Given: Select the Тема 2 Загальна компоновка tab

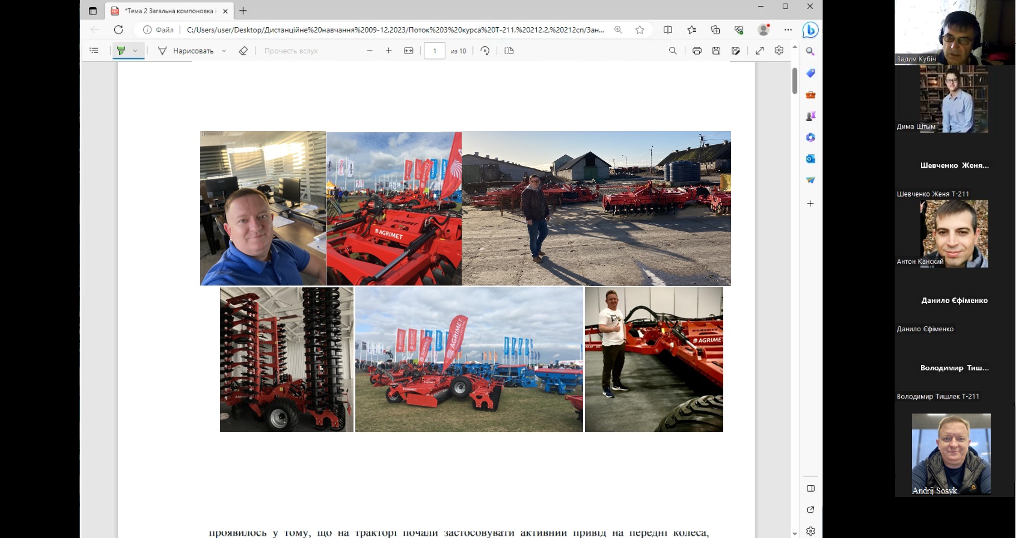Looking at the screenshot, I should pos(168,11).
